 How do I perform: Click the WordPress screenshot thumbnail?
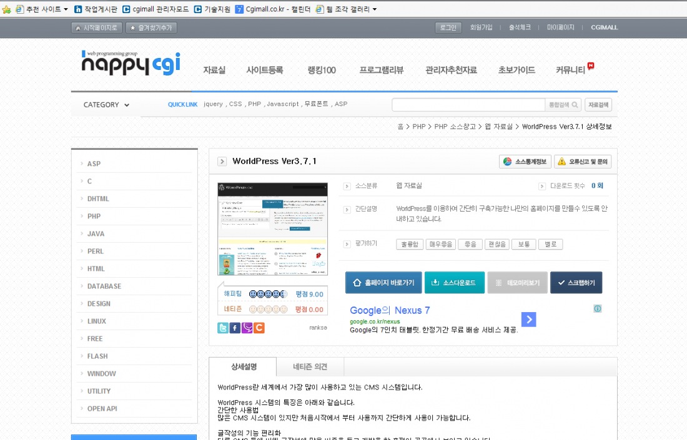point(272,229)
